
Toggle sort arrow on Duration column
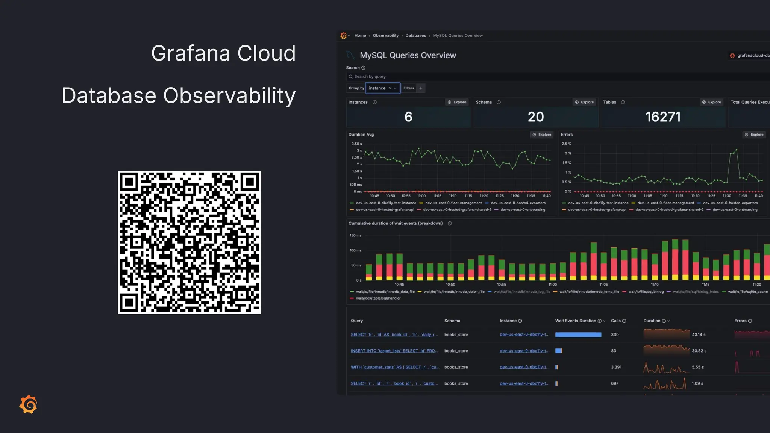[668, 321]
